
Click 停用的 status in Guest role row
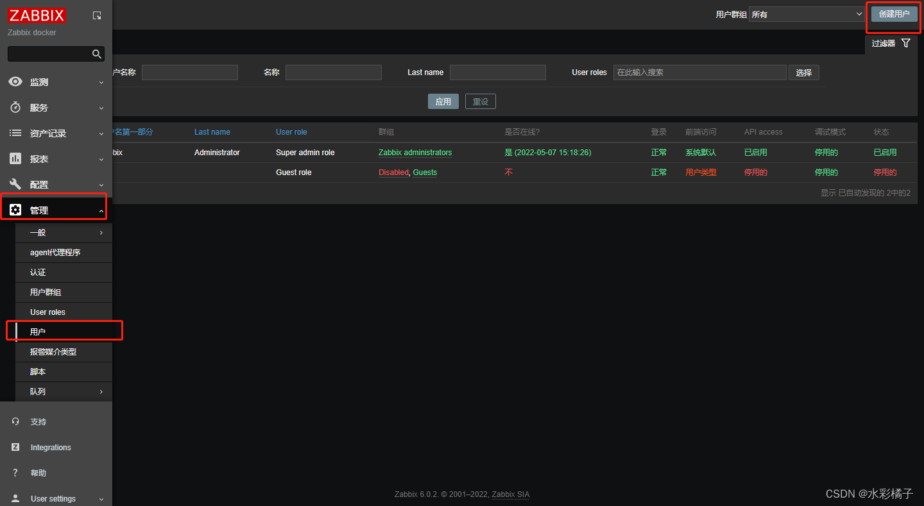tap(885, 173)
